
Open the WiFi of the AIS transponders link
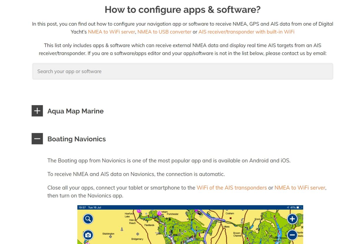point(231,187)
